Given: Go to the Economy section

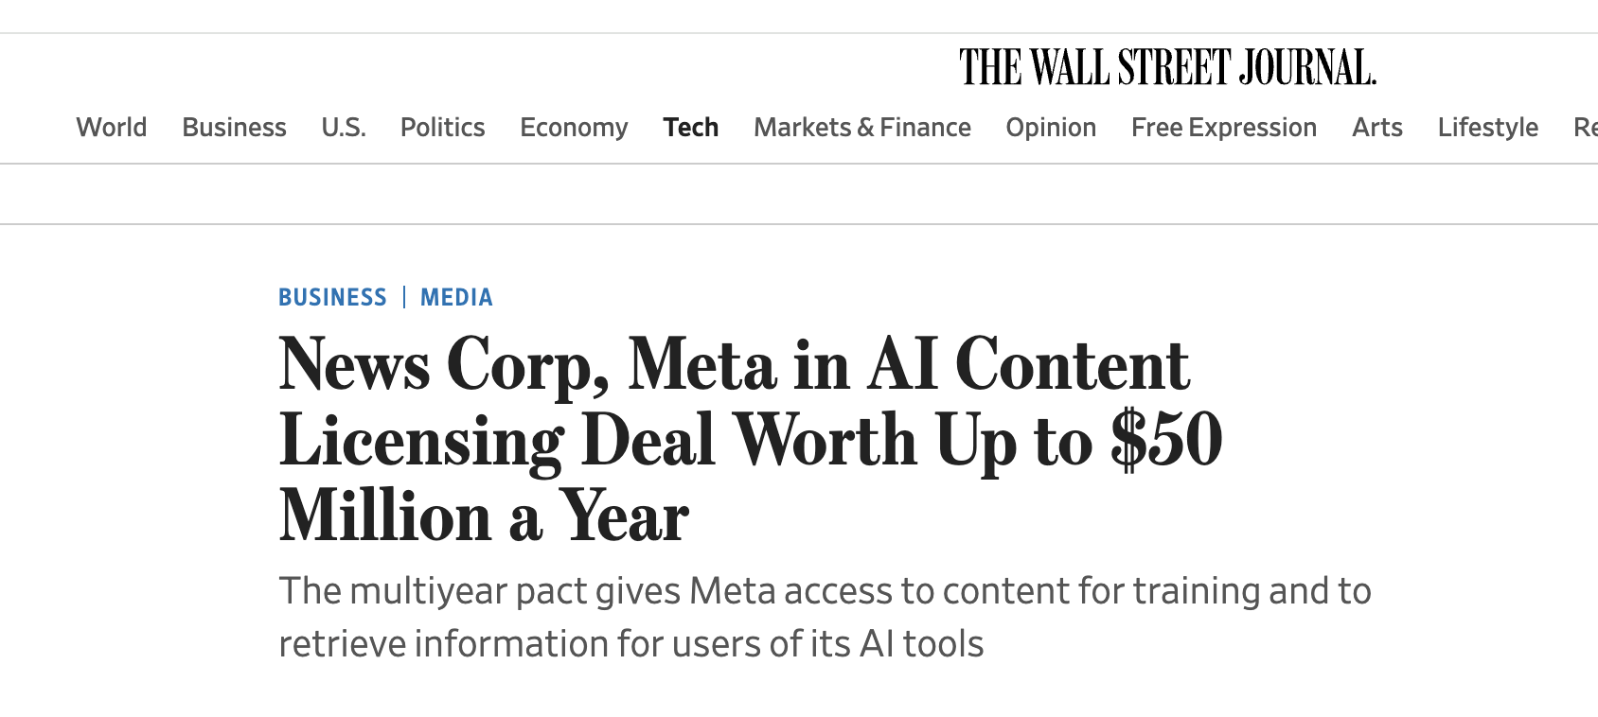Looking at the screenshot, I should pos(573,127).
